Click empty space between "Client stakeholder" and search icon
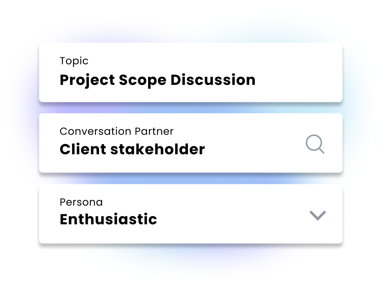This screenshot has width=386, height=291. tap(255, 150)
